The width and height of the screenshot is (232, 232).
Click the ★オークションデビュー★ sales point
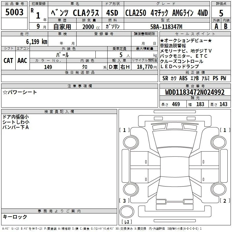pyautogui.click(x=186, y=40)
